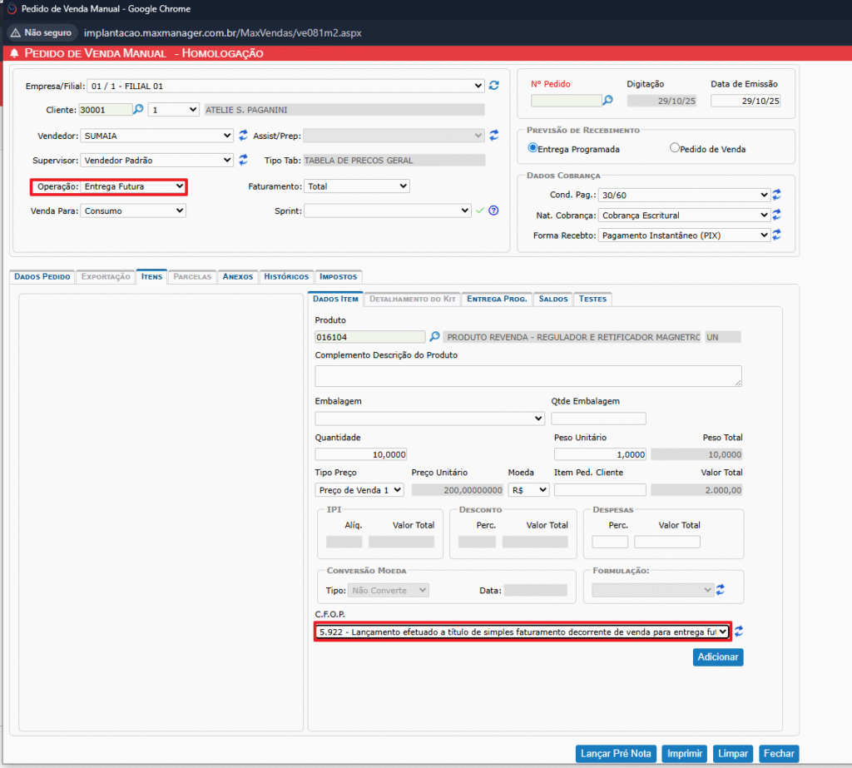Select the Entrega Programada radio button
The image size is (852, 768).
click(533, 149)
